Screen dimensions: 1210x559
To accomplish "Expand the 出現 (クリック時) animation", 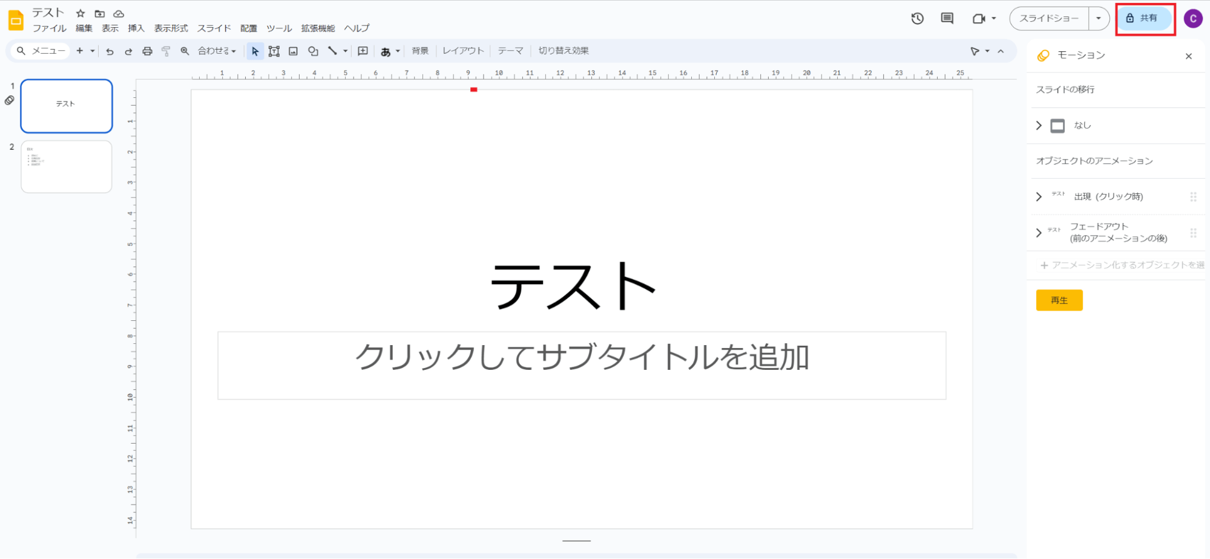I will (x=1039, y=197).
